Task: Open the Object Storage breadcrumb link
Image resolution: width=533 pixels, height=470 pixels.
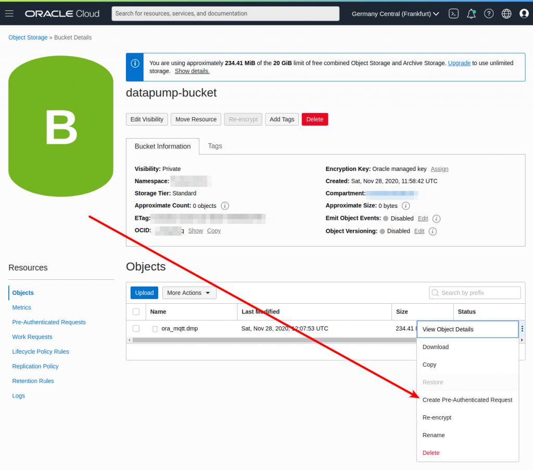Action: click(28, 38)
